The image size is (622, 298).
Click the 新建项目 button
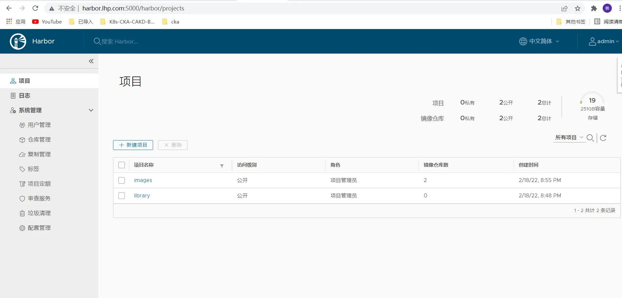pyautogui.click(x=133, y=145)
